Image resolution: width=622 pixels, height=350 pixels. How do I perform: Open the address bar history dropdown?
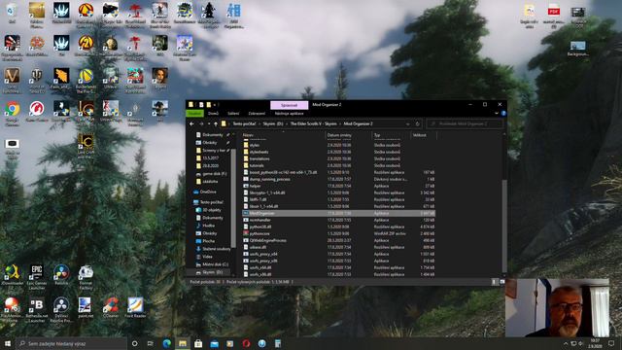pyautogui.click(x=408, y=123)
